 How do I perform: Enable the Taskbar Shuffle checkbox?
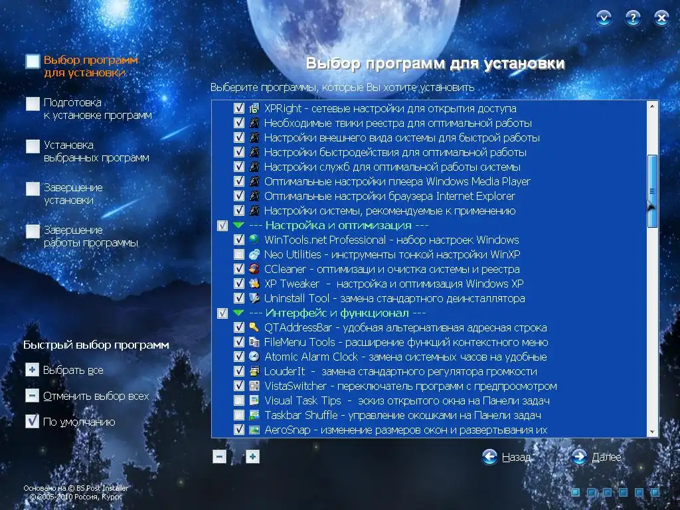[239, 415]
